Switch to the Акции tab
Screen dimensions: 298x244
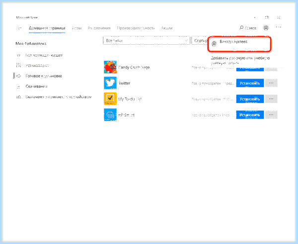[167, 28]
